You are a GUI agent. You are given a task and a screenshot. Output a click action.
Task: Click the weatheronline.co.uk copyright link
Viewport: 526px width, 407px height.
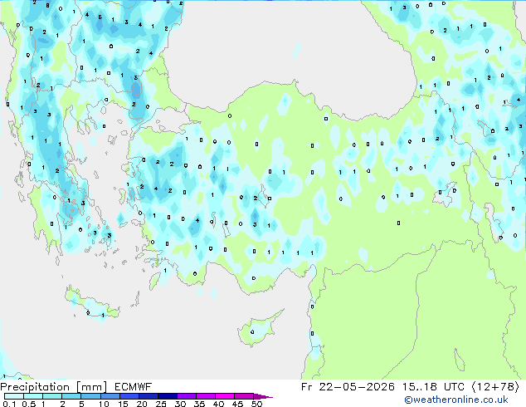[x=456, y=400]
